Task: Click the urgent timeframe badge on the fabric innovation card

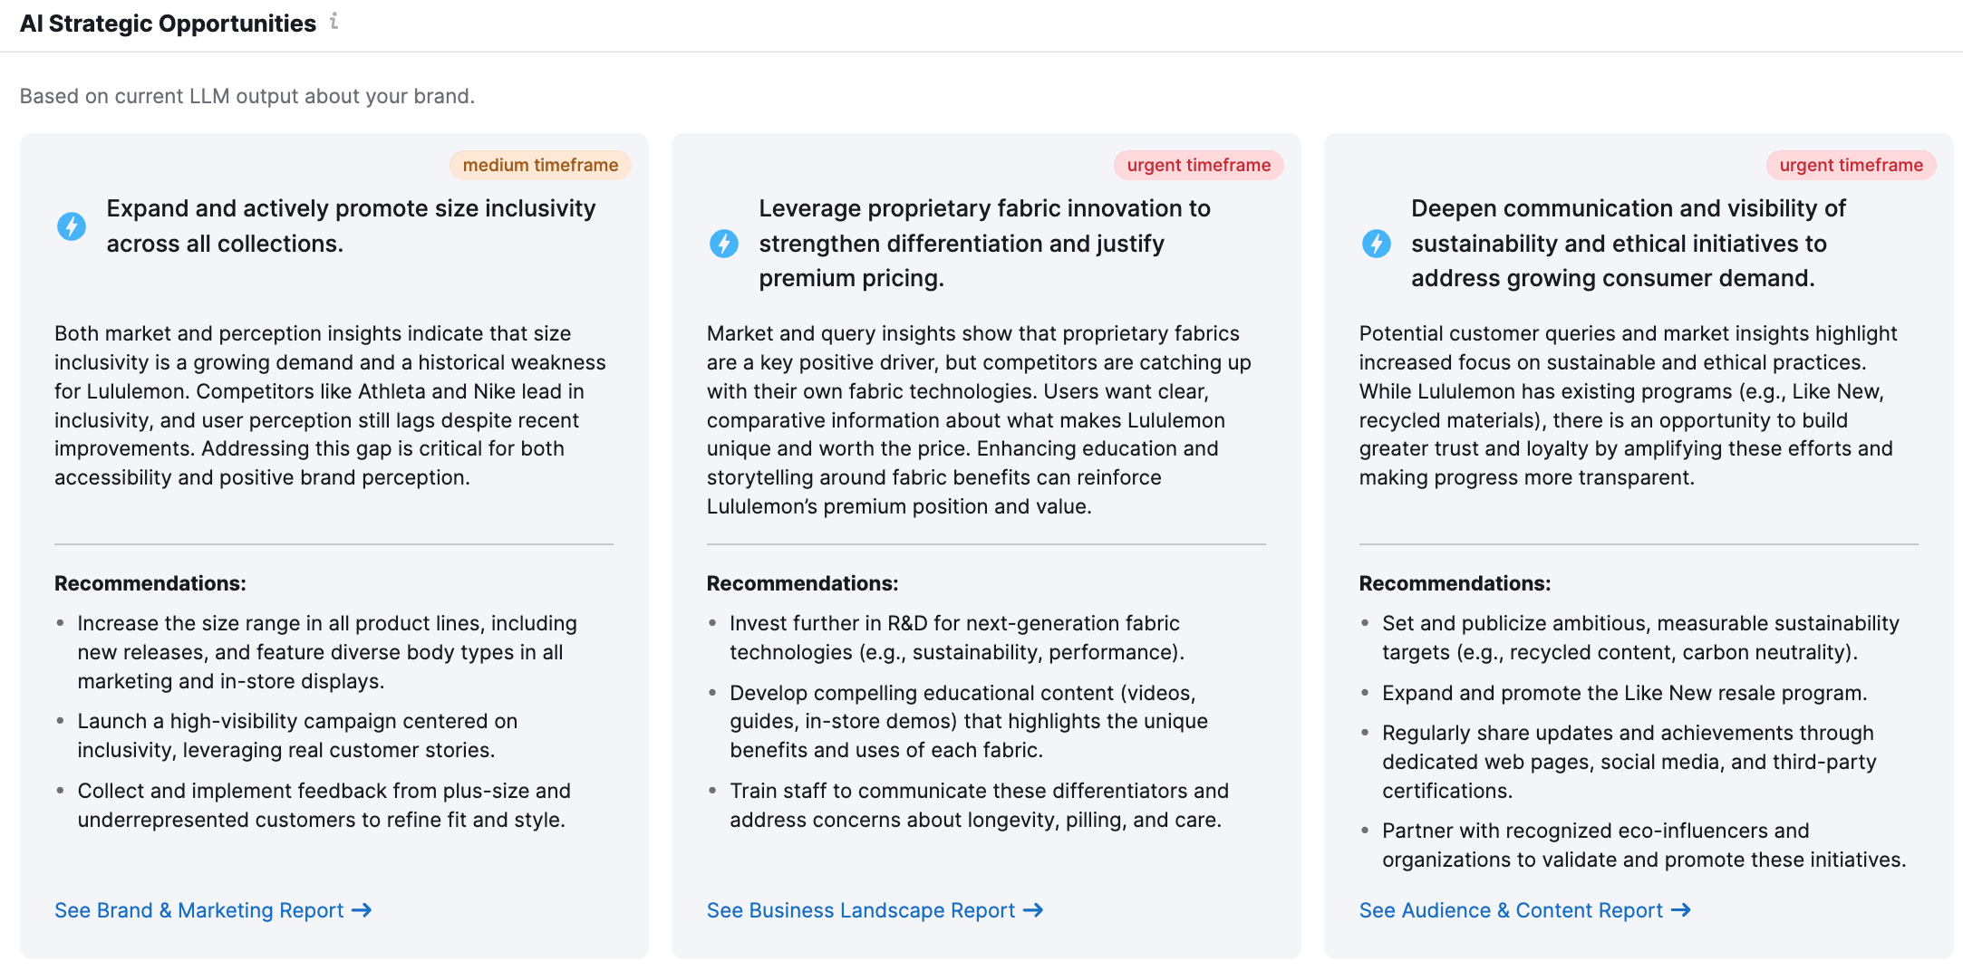Action: [1198, 165]
